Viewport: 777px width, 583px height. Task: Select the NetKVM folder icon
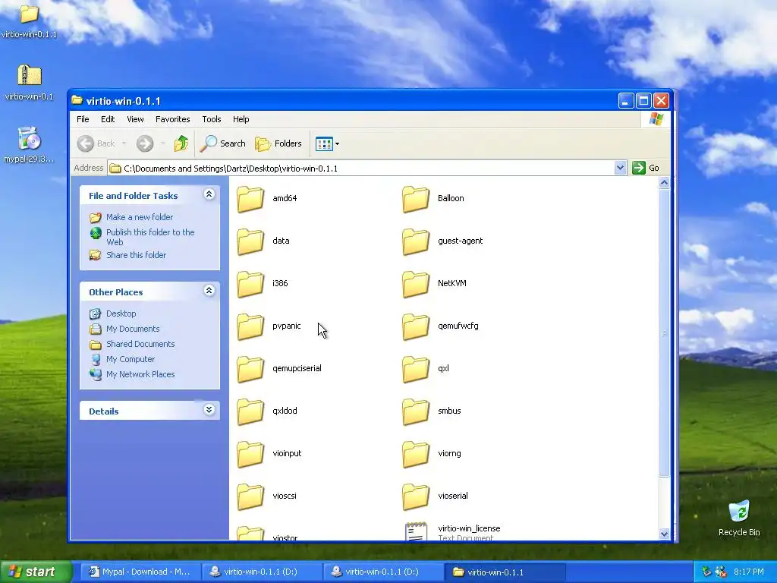tap(415, 285)
